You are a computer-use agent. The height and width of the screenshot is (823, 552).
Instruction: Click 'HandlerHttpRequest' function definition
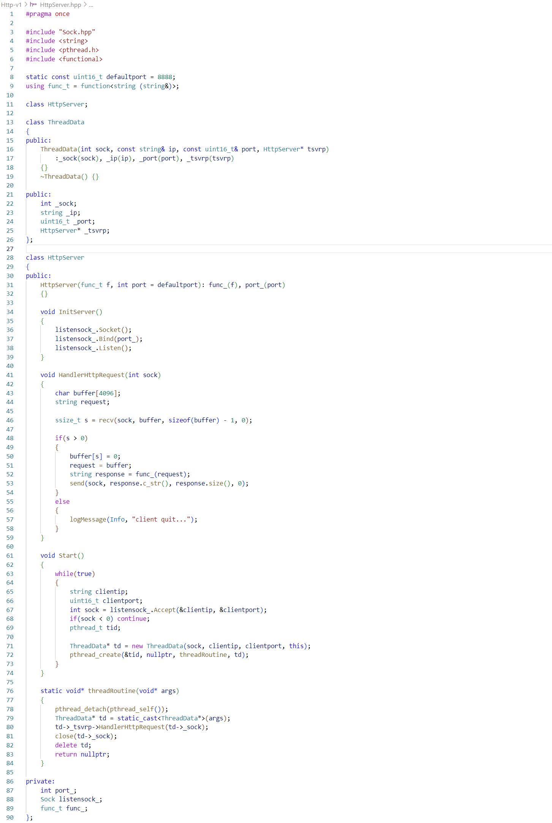pyautogui.click(x=92, y=375)
